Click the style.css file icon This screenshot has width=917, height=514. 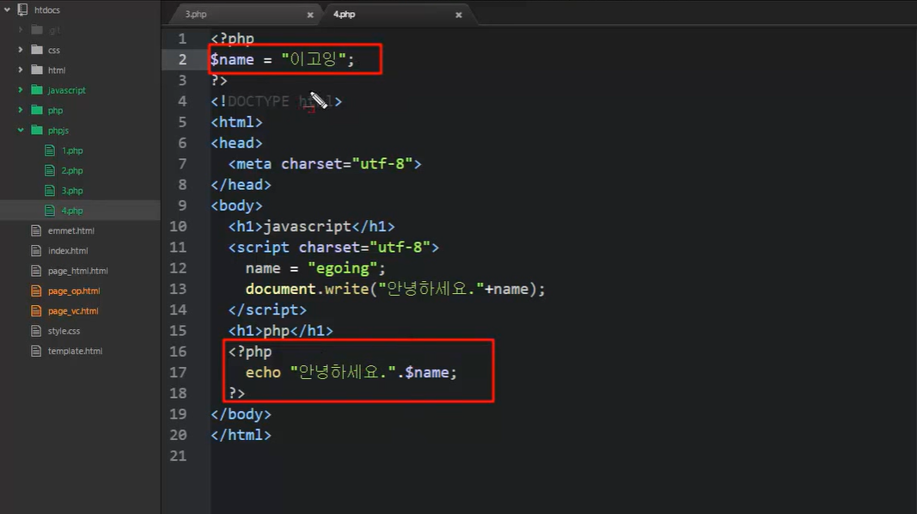pyautogui.click(x=36, y=331)
